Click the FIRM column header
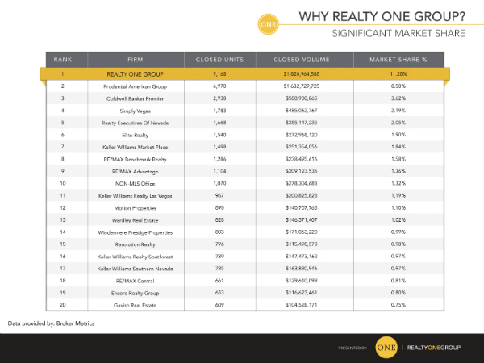The width and height of the screenshot is (484, 363). coord(136,60)
